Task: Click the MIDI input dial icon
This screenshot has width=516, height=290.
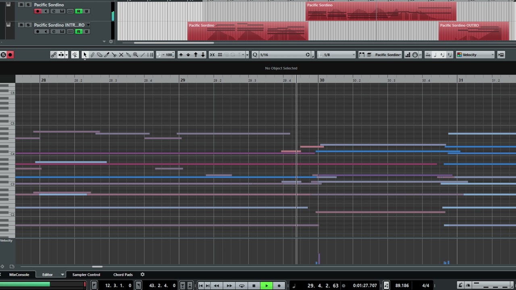Action: pyautogui.click(x=415, y=55)
